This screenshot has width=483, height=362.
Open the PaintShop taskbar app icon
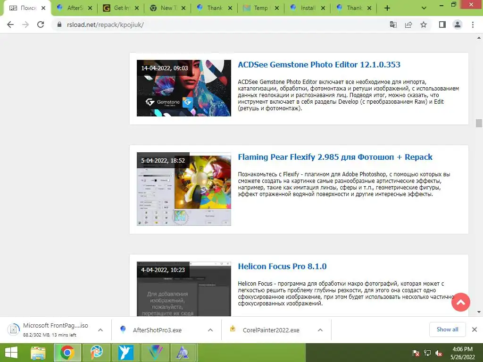click(x=96, y=353)
